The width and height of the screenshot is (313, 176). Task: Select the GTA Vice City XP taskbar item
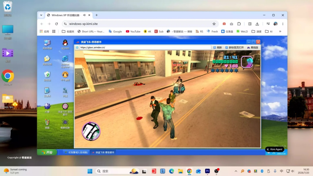pos(103,152)
